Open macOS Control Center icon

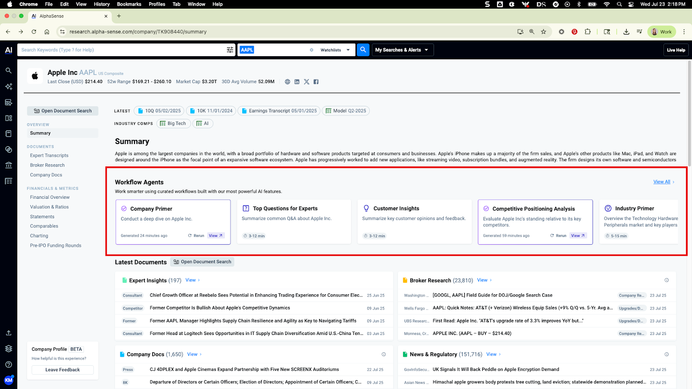coord(631,4)
